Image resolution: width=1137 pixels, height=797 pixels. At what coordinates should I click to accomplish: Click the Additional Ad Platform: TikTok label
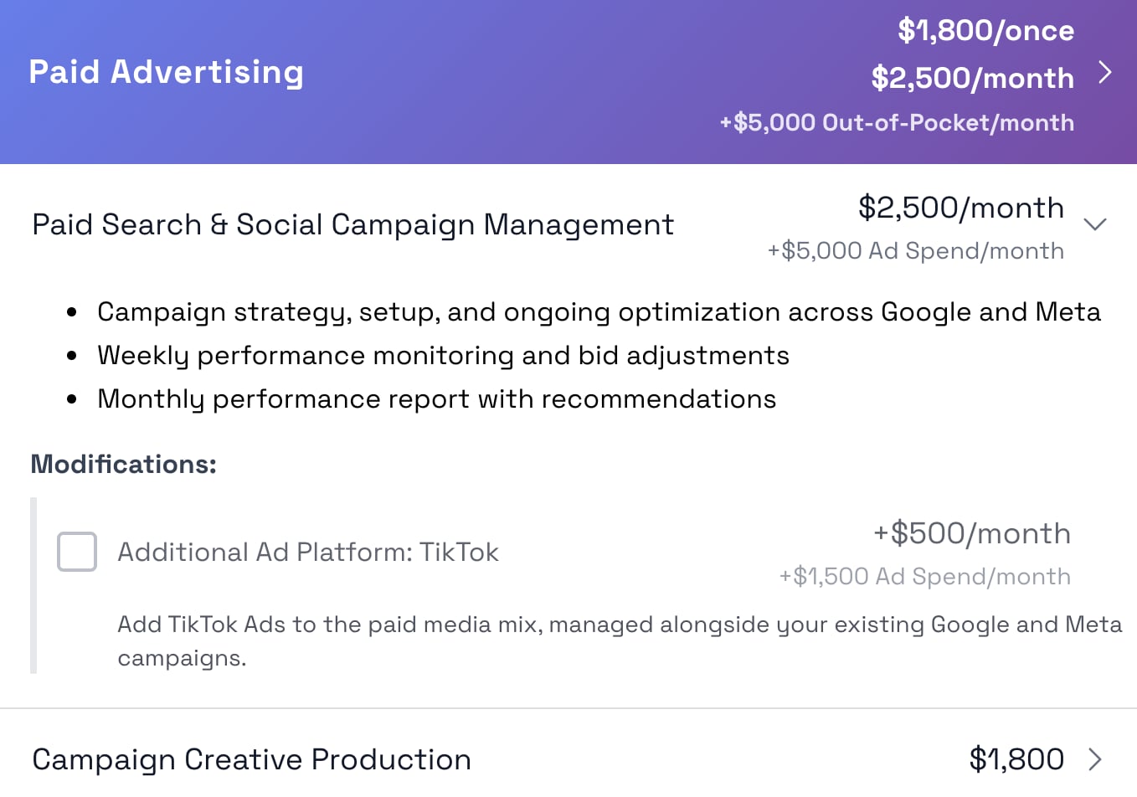pos(308,553)
